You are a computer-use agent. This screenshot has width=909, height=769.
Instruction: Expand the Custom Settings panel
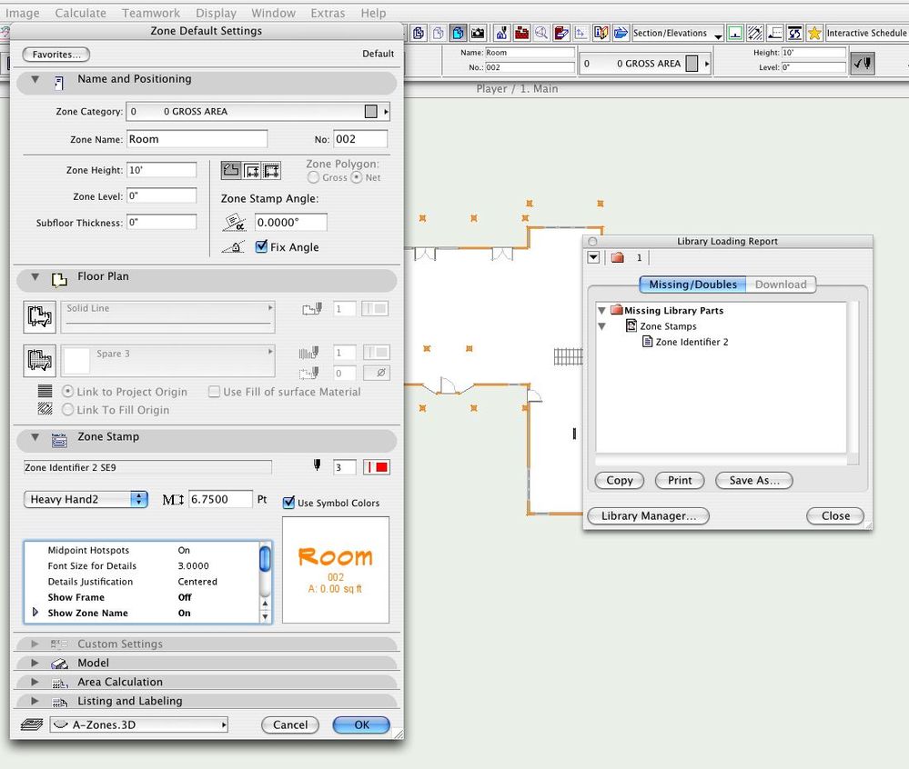[35, 644]
